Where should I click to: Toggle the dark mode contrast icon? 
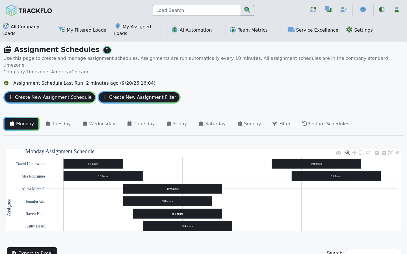pos(382,10)
